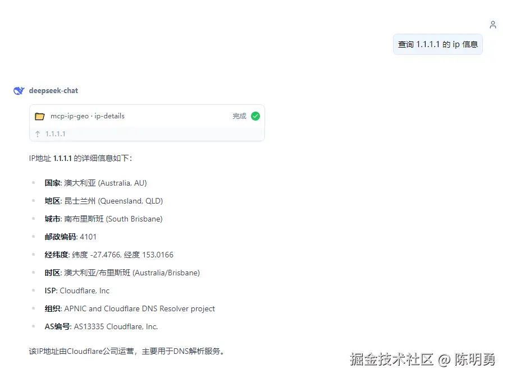Click the 完成 status label
Screen dimensions: 507x378
(239, 116)
